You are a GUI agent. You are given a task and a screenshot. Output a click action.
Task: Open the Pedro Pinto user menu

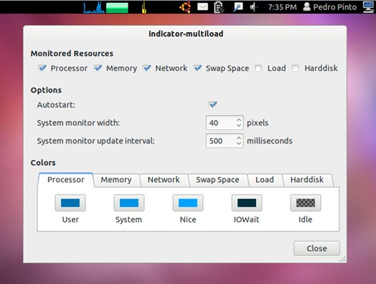330,7
